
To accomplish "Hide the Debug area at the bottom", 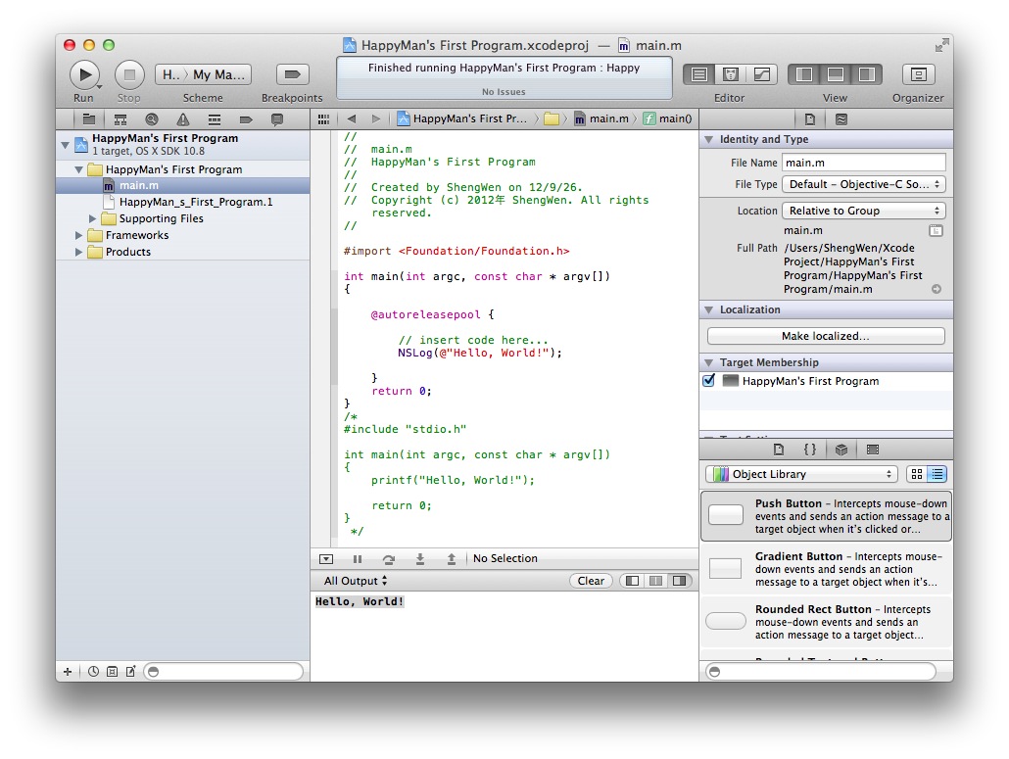I will tap(835, 74).
